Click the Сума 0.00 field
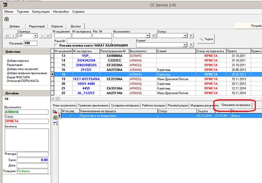The width and height of the screenshot is (262, 183). pos(32,160)
